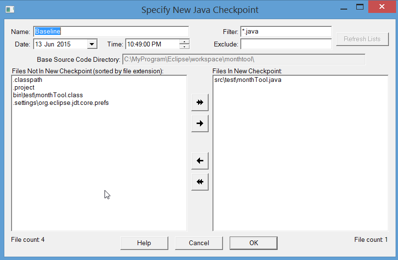This screenshot has width=398, height=260.
Task: Click the Time field showing 10:49:00 PM
Action: (x=152, y=44)
